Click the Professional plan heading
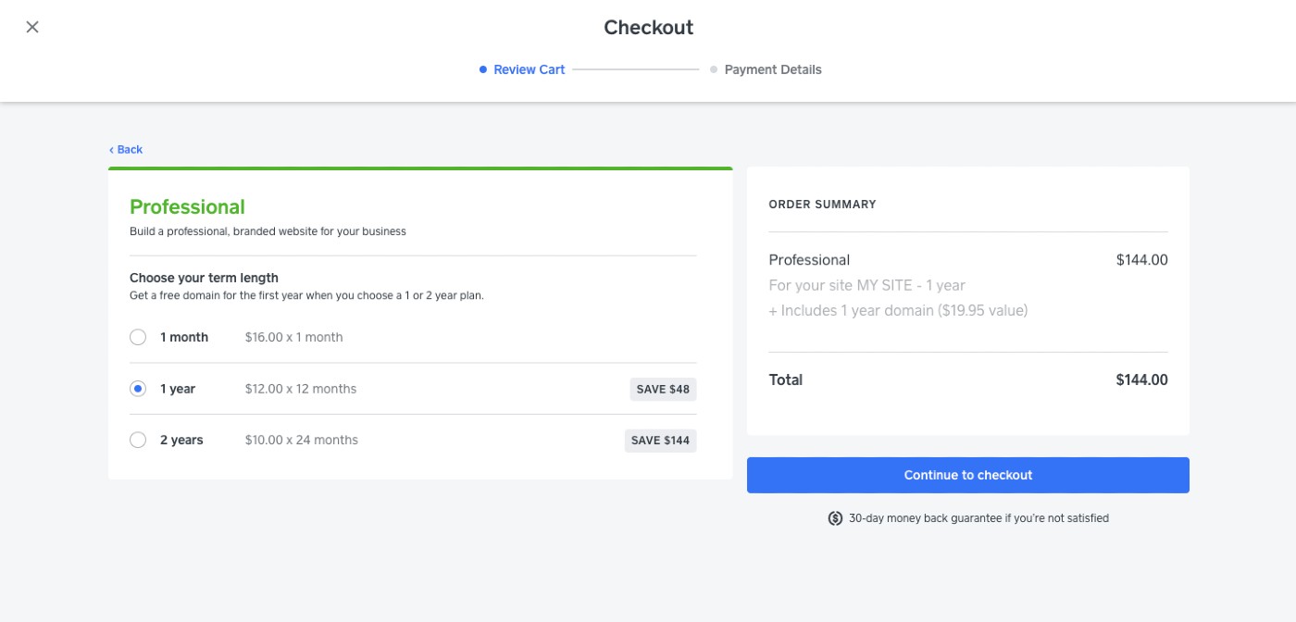 187,207
